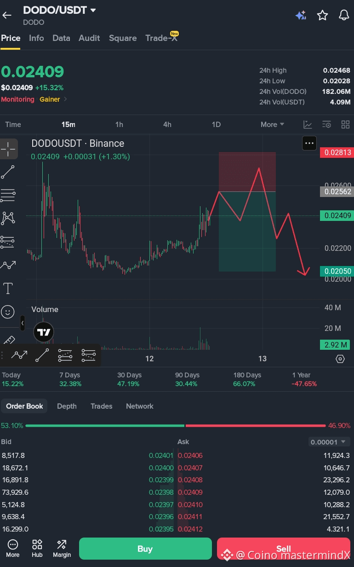Switch to the Data tab

point(61,38)
